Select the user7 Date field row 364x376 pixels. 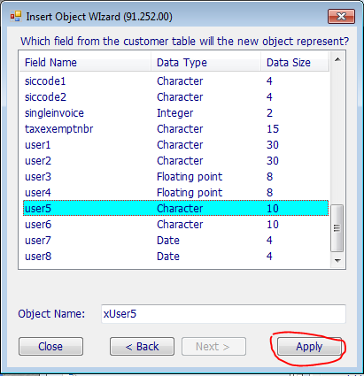pyautogui.click(x=175, y=241)
